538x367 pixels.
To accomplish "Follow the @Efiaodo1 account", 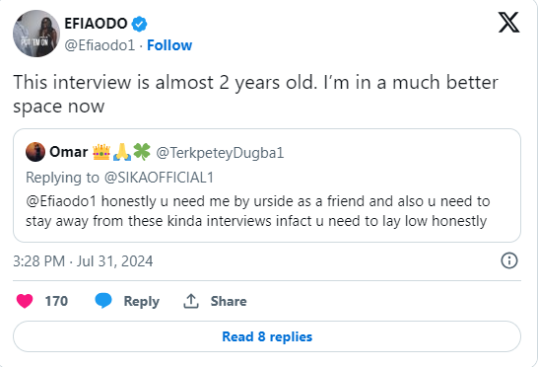I will (x=169, y=45).
